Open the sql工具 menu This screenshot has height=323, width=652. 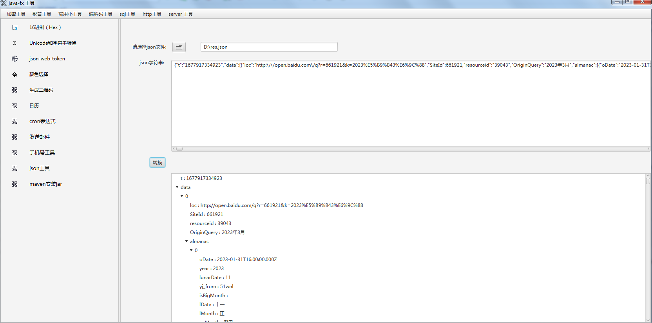click(x=127, y=14)
